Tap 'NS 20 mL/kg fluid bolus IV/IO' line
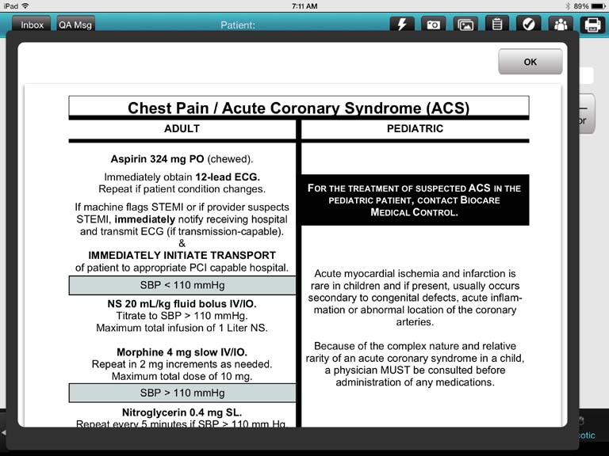The height and width of the screenshot is (456, 609). 182,304
